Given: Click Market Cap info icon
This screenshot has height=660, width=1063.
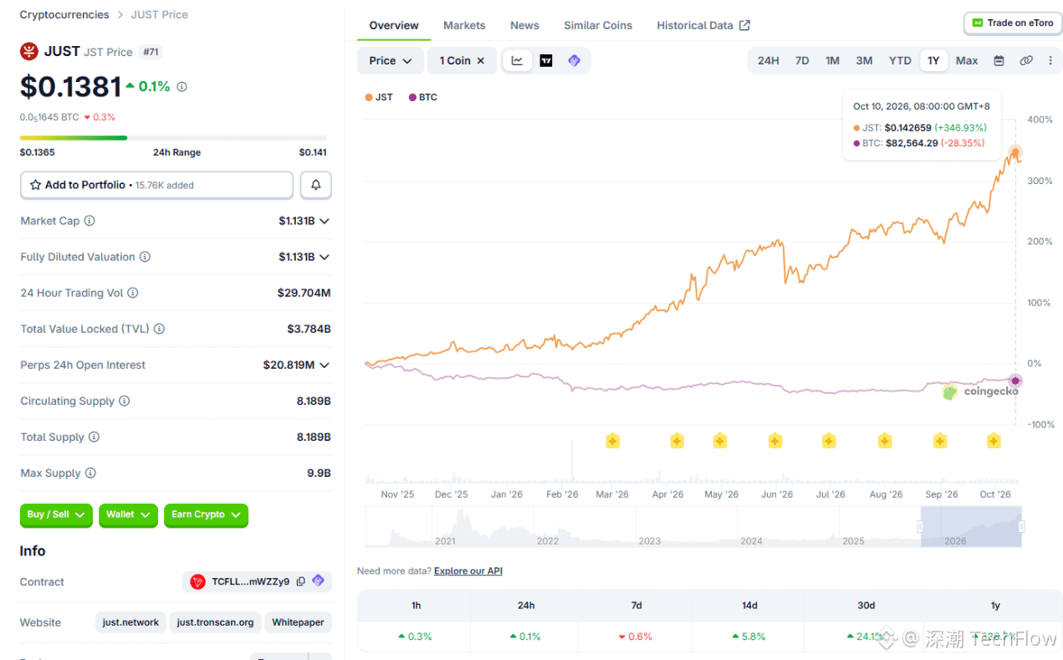Looking at the screenshot, I should tap(89, 221).
